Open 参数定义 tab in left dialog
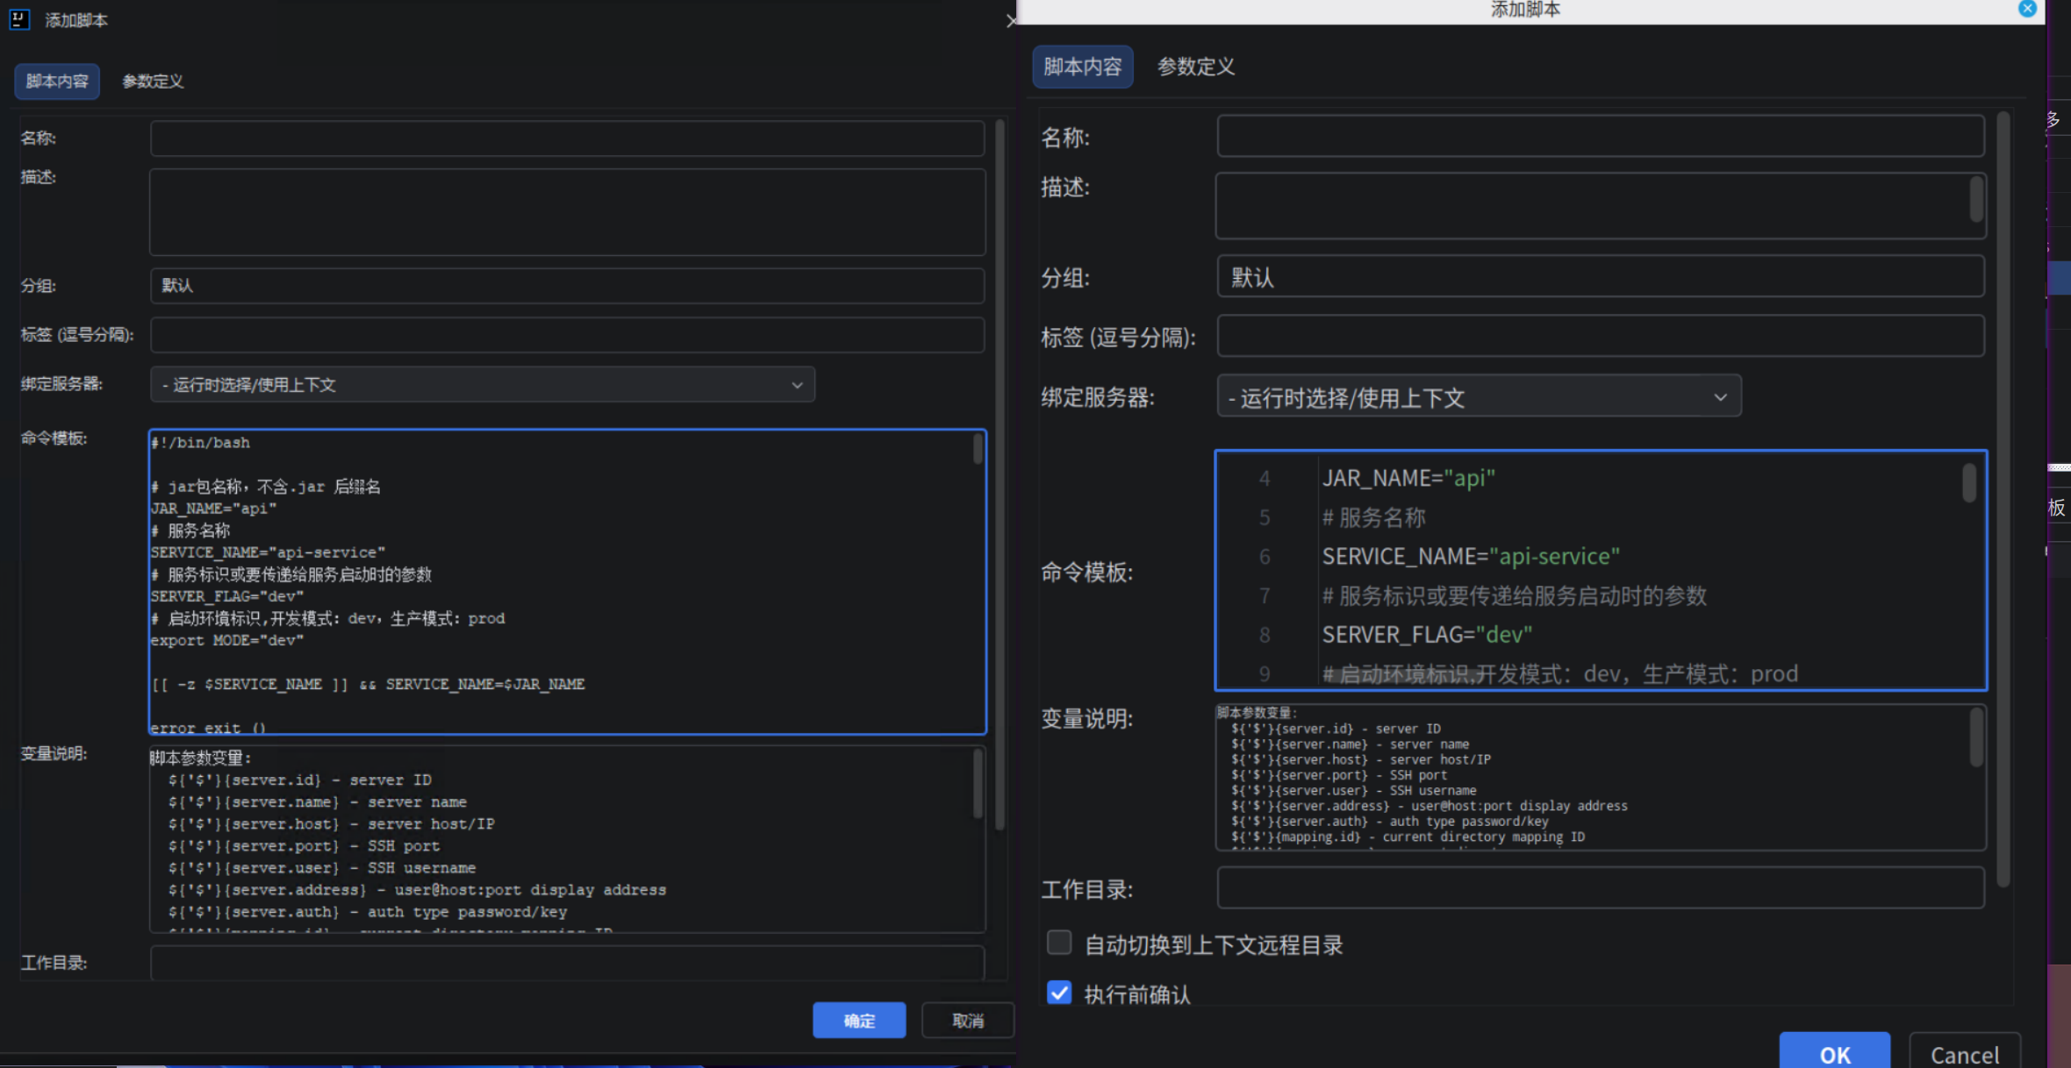 coord(153,82)
